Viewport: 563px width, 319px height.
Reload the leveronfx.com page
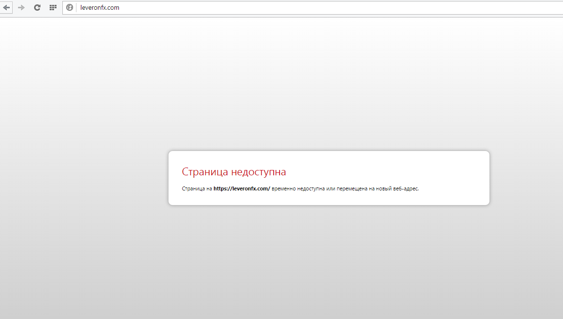37,7
